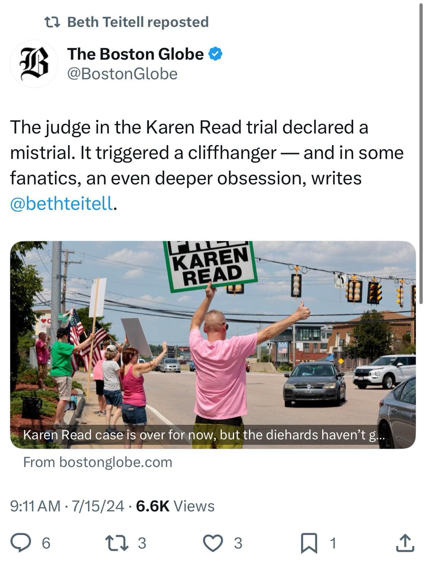This screenshot has height=563, width=426.
Task: Tap the repost icon beside Beth Teitell
Action: [52, 22]
